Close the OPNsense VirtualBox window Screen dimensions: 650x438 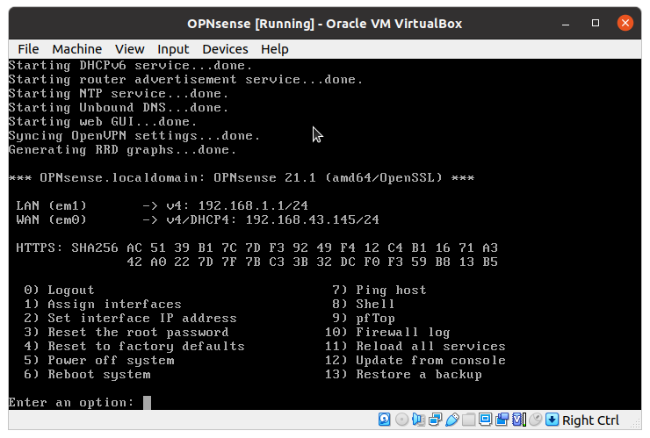tap(625, 23)
